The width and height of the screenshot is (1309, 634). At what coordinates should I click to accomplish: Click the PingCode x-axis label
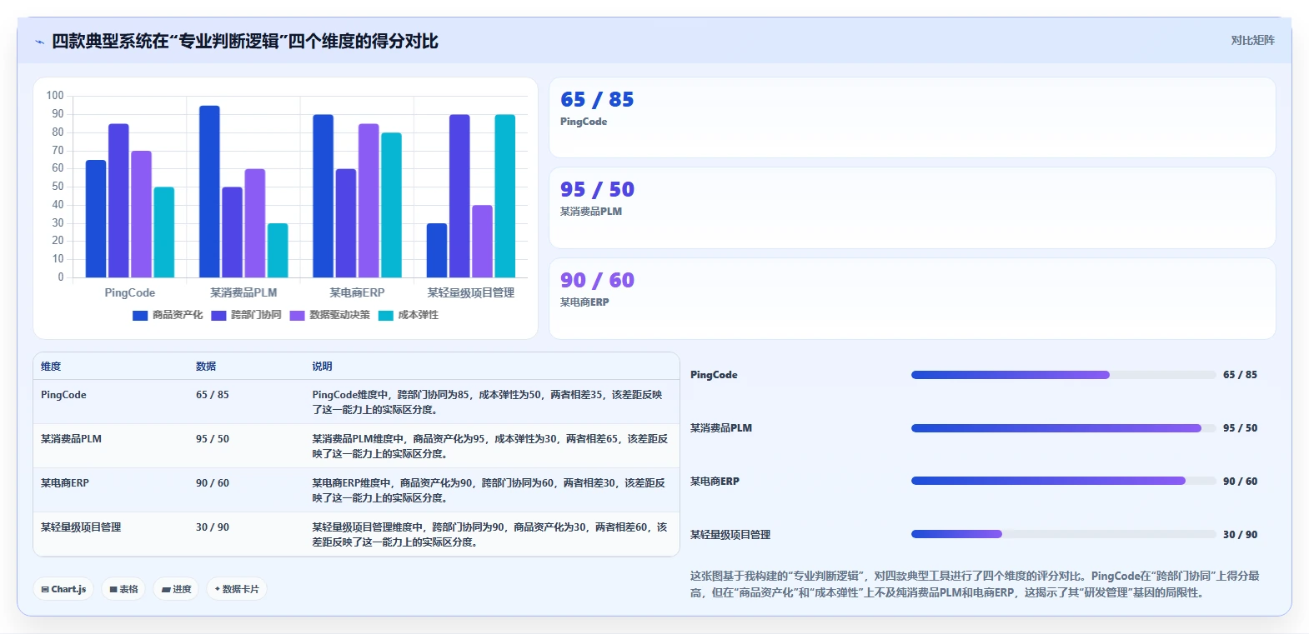pyautogui.click(x=130, y=293)
